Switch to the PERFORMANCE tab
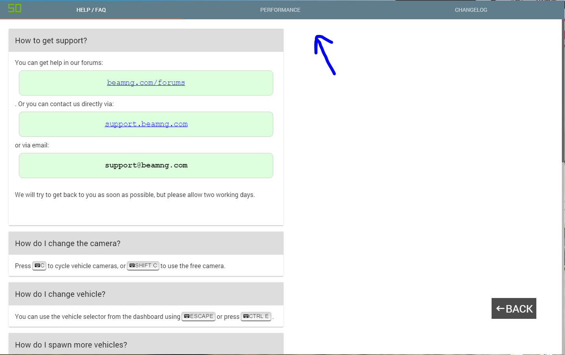The image size is (565, 355). [280, 10]
